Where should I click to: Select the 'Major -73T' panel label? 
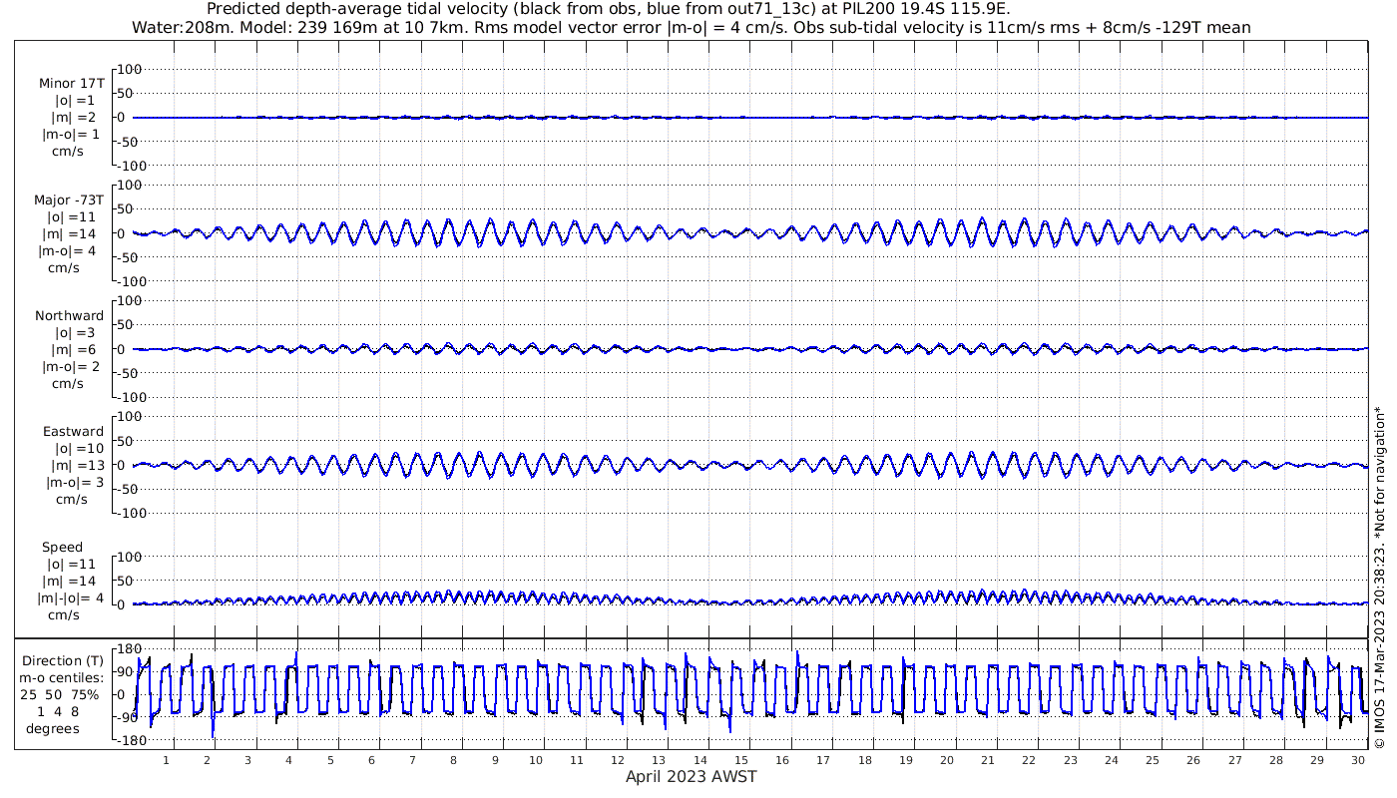pos(69,199)
